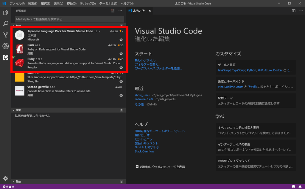Focus the Marketplace extension search field
Screen dimensions: 305x189
(69, 19)
